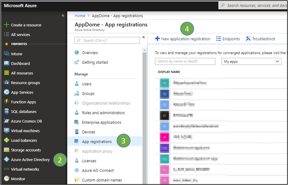Click the Troubleshoot wrench icon

[248, 39]
